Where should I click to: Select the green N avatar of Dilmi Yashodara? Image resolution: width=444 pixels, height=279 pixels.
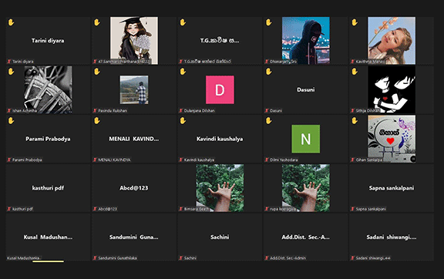(306, 139)
